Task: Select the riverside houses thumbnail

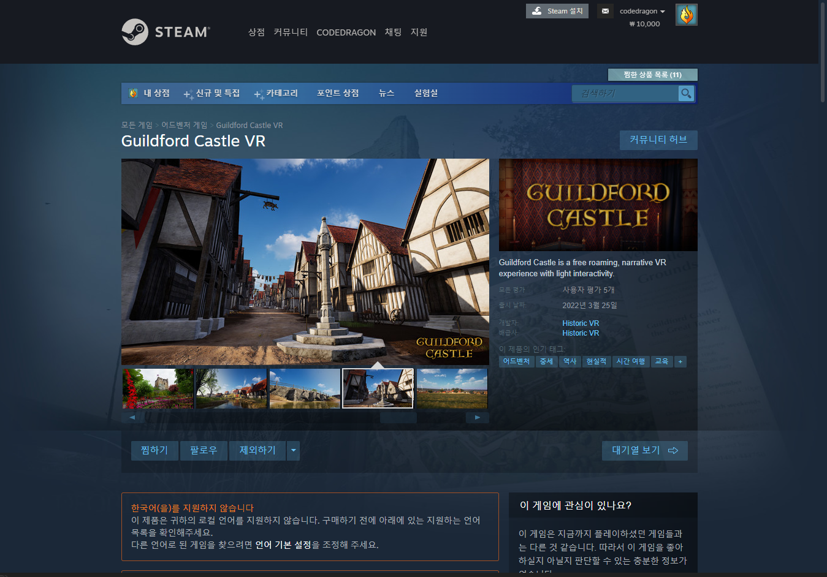Action: (231, 388)
